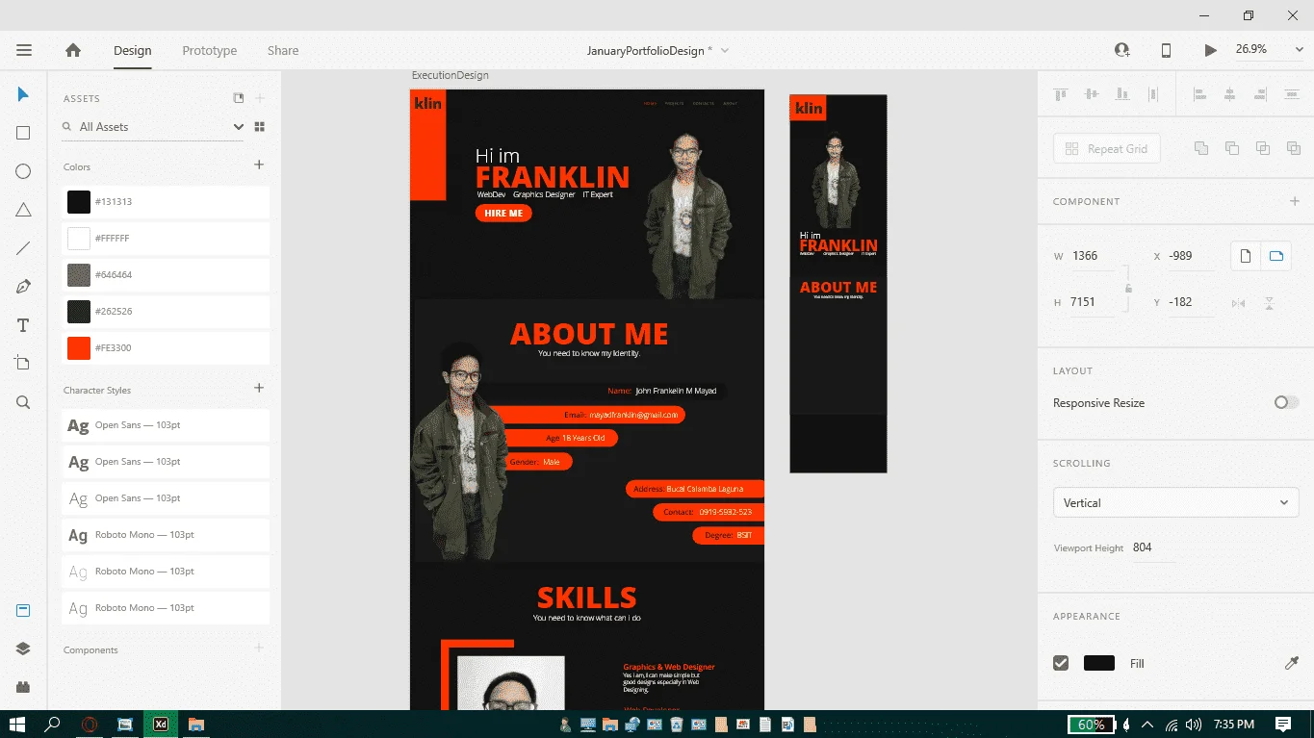Apply the Intersect boolean operation
The image size is (1314, 738).
pyautogui.click(x=1263, y=148)
